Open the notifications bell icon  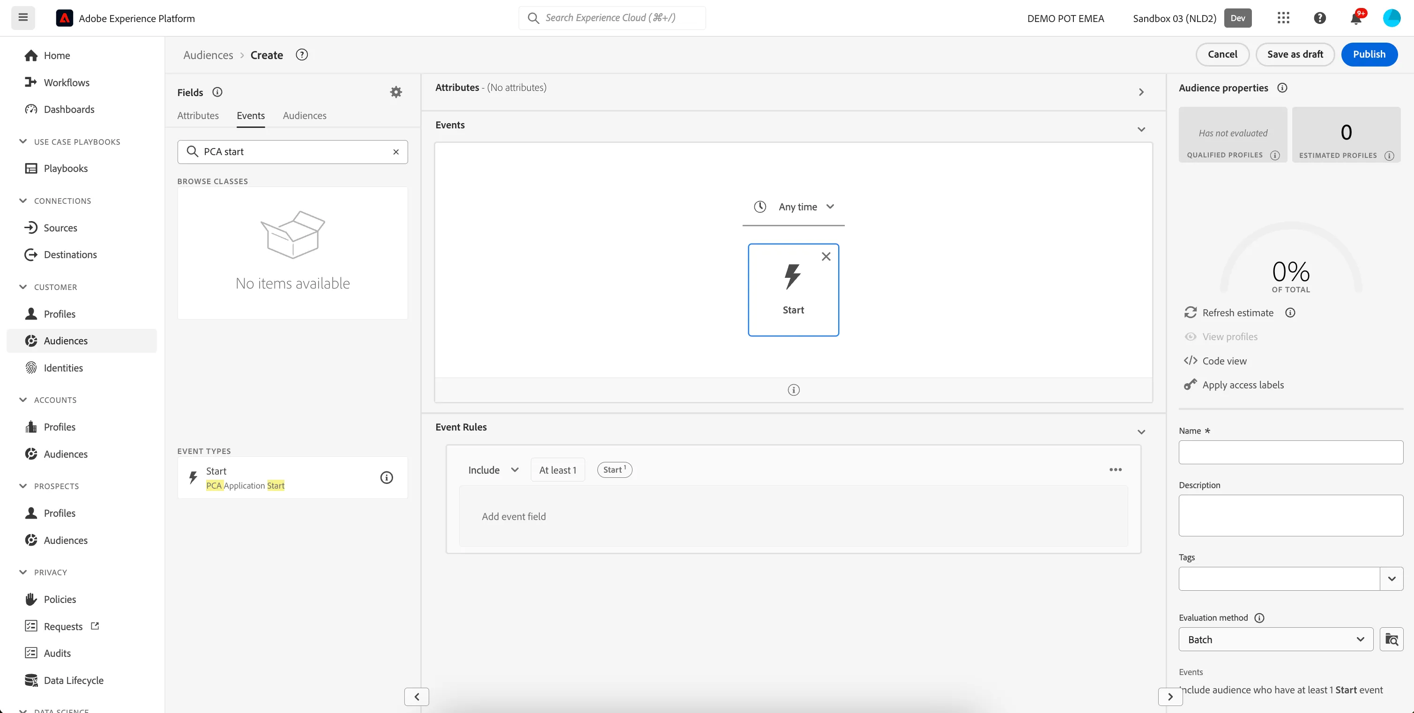[1355, 18]
